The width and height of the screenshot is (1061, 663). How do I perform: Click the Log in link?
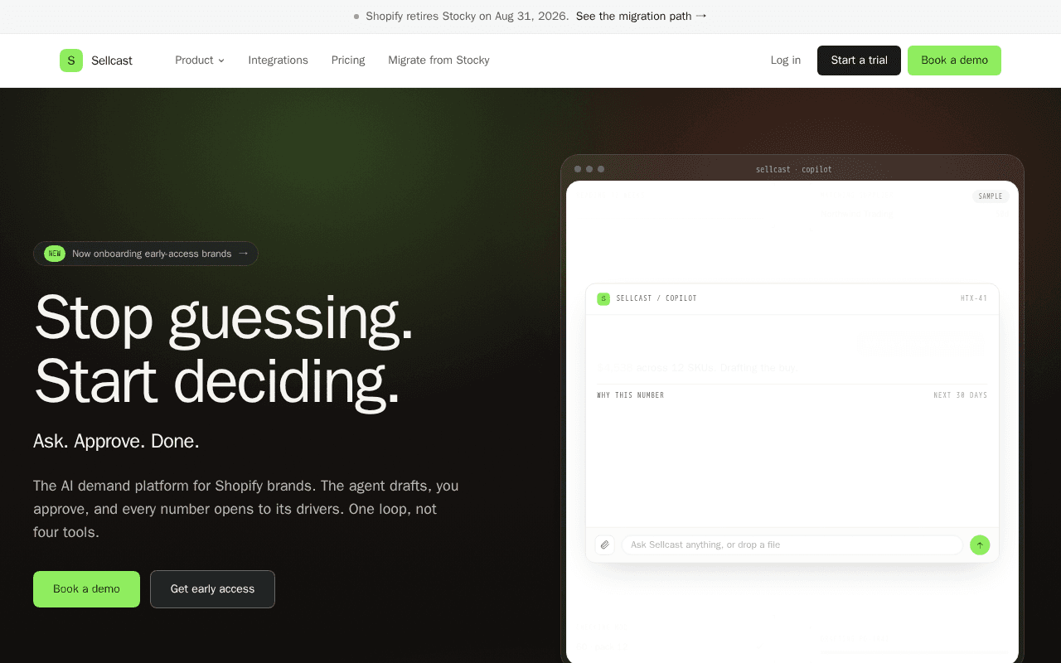pyautogui.click(x=786, y=60)
